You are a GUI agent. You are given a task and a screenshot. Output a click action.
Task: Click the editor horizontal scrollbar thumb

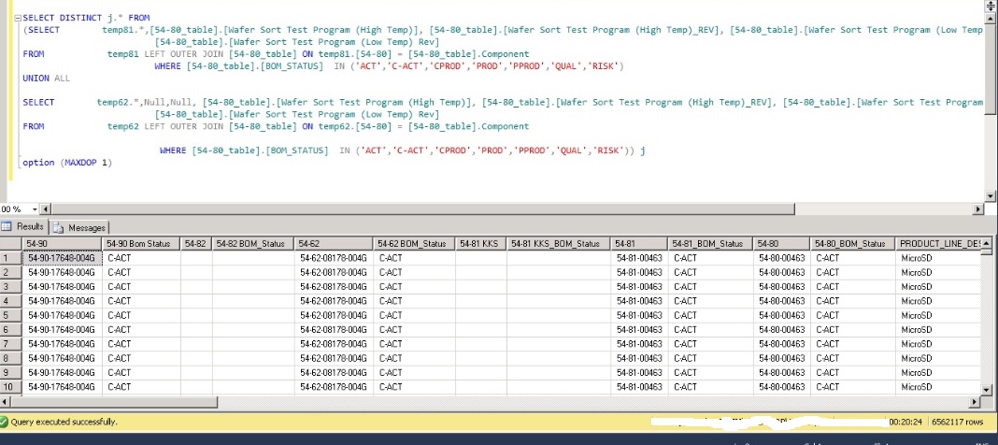click(423, 208)
